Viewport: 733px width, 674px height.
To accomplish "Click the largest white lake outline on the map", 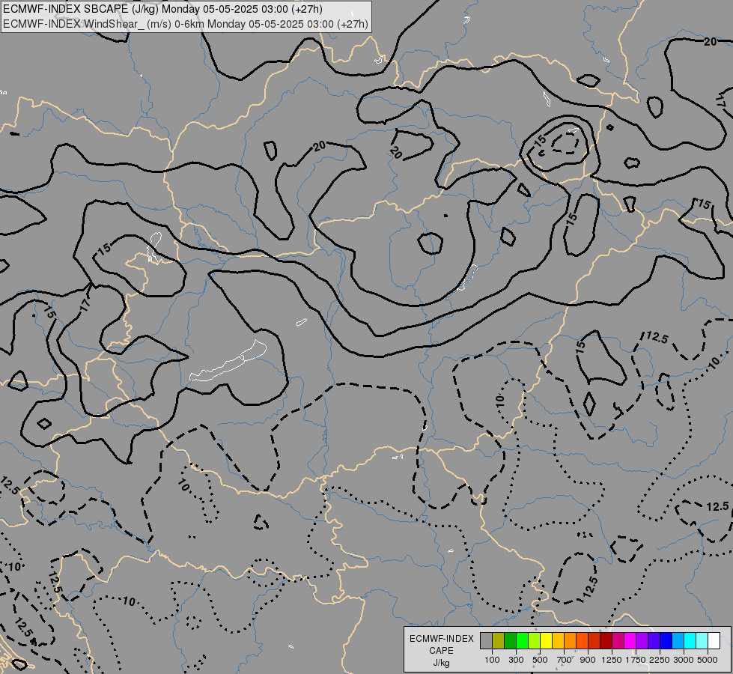I will tap(228, 361).
